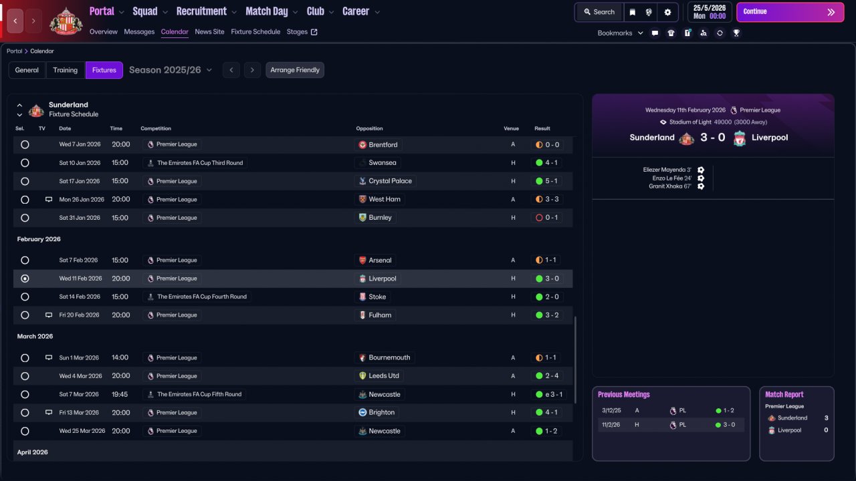Click the Crystal Palace club crest

363,181
